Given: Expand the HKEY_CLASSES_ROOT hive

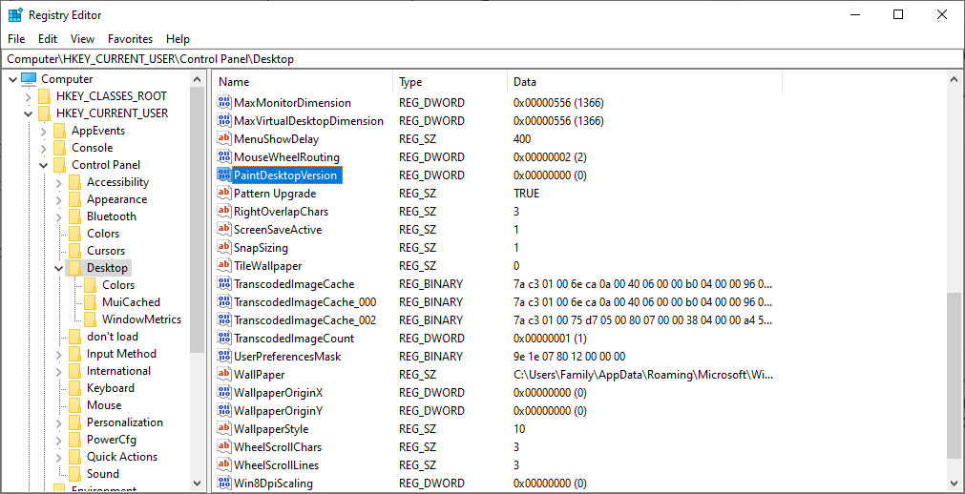Looking at the screenshot, I should (29, 96).
